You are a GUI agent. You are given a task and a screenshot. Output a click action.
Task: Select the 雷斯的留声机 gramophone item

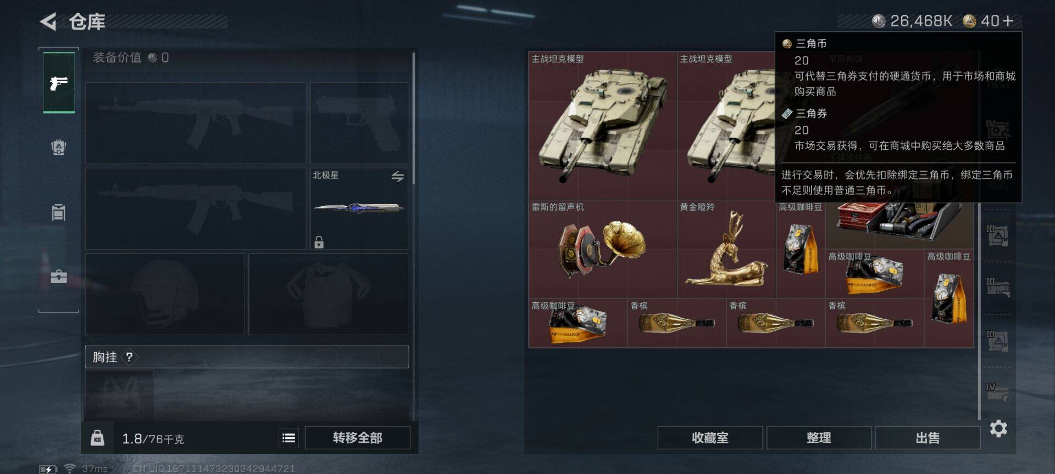tap(603, 249)
